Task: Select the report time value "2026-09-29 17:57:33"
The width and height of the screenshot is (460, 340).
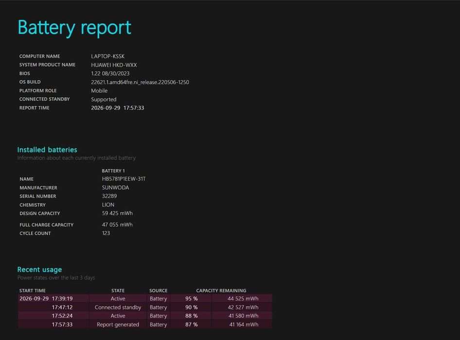Action: 117,108
